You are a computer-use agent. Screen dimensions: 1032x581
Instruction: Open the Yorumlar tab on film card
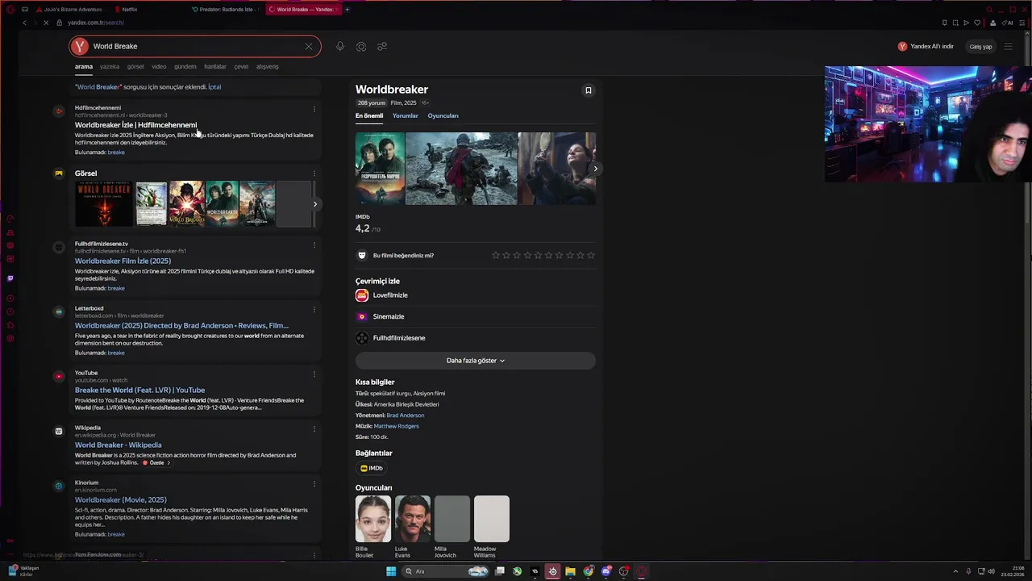406,116
